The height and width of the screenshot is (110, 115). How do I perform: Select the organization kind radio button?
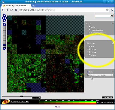89,29
